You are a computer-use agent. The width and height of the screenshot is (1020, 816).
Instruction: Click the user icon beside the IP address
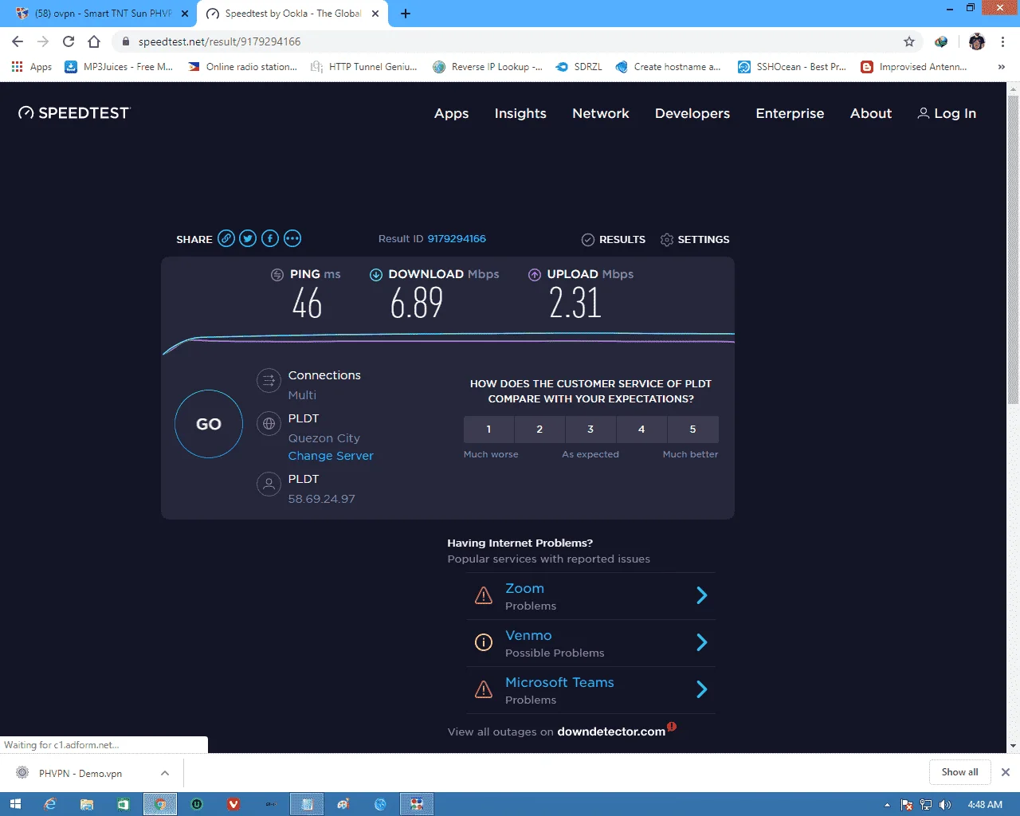[x=269, y=484]
